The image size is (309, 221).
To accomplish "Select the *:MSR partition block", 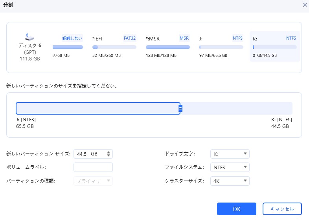I will [167, 47].
